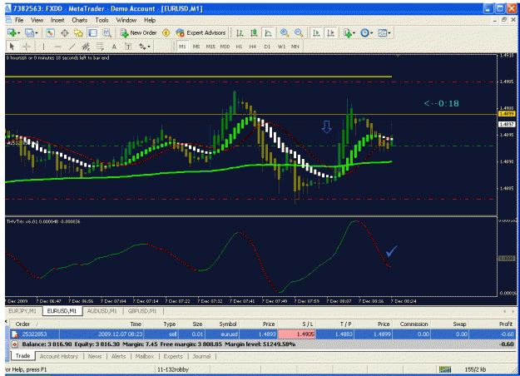The width and height of the screenshot is (520, 376).
Task: Open the Market Watch window icon
Action: tap(50, 32)
